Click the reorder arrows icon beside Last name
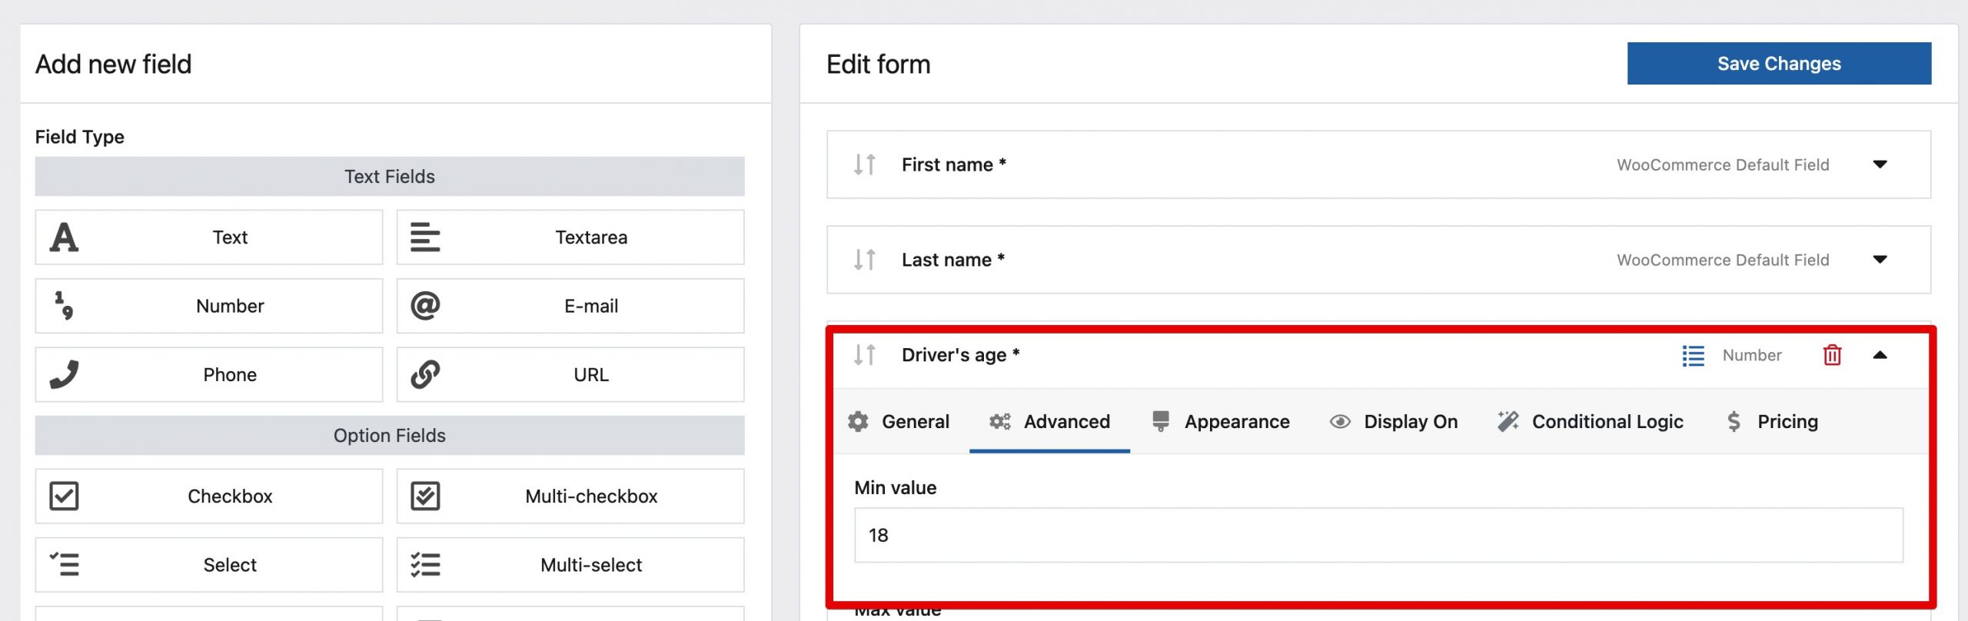The image size is (1968, 621). [x=865, y=260]
